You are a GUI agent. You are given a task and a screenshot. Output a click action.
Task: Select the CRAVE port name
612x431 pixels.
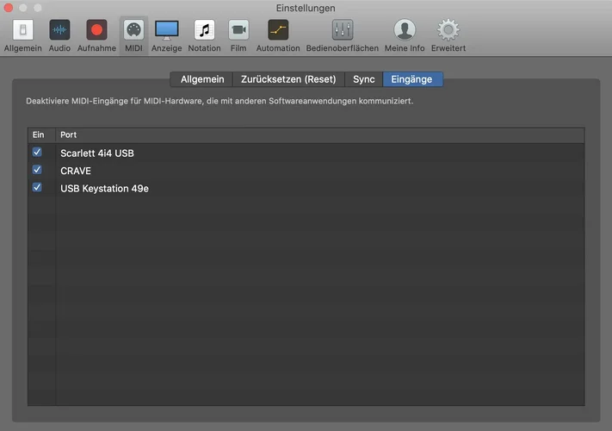pyautogui.click(x=76, y=171)
